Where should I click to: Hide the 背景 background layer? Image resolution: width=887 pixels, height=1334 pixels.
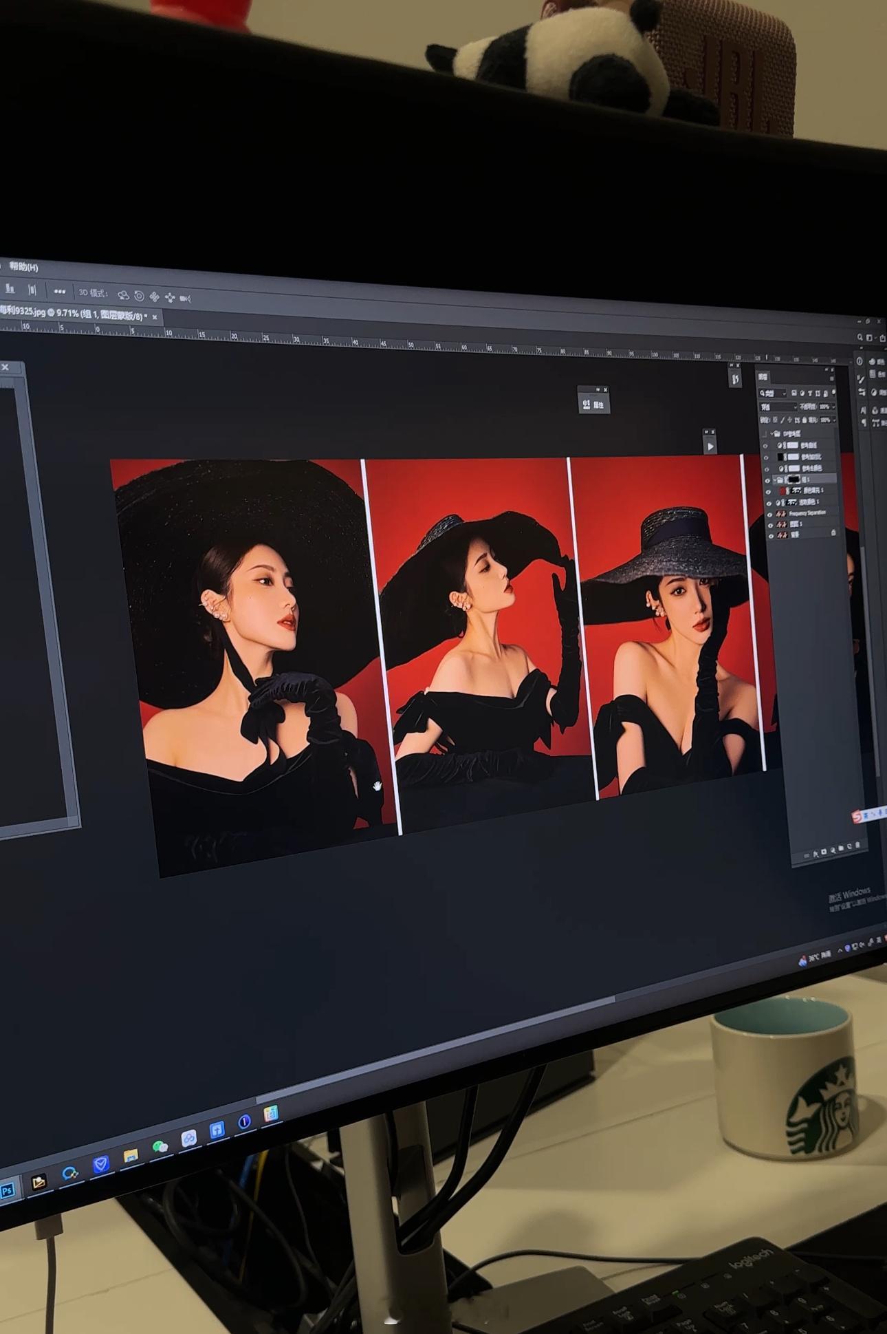click(x=771, y=536)
